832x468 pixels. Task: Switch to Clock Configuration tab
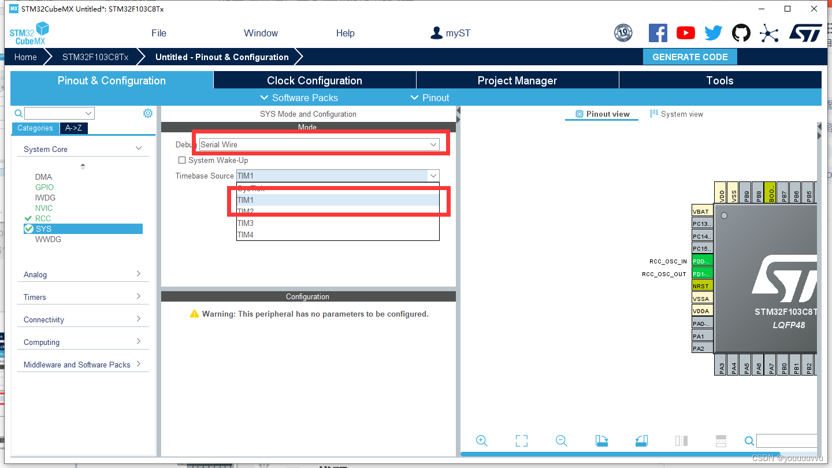(315, 80)
